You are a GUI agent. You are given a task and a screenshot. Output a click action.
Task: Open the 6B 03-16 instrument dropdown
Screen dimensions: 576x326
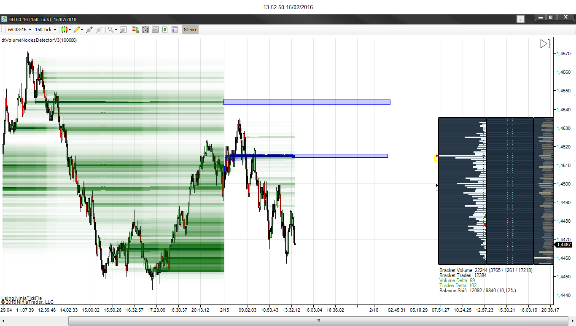[20, 30]
